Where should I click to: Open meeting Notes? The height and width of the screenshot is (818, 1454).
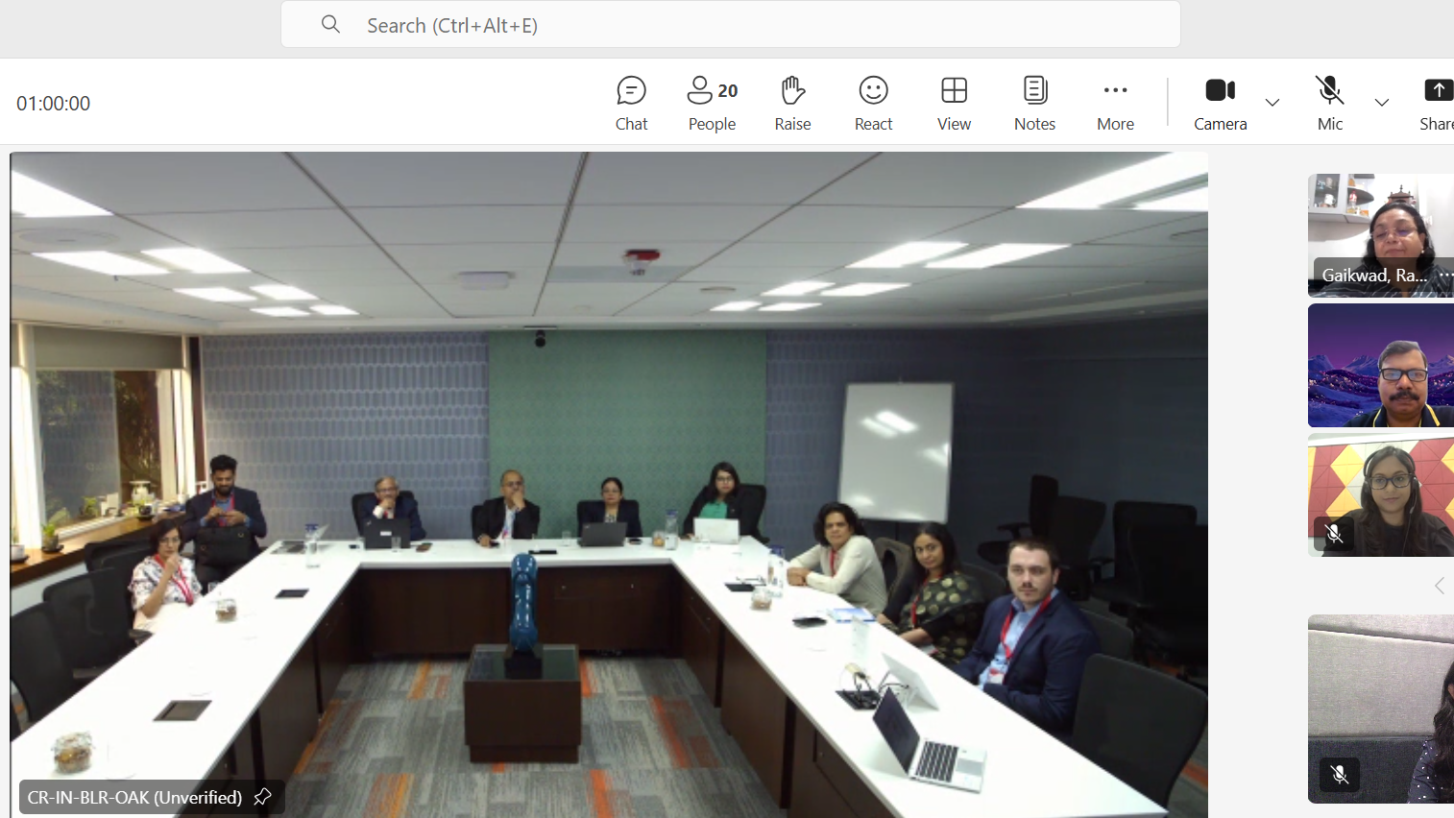pos(1034,103)
